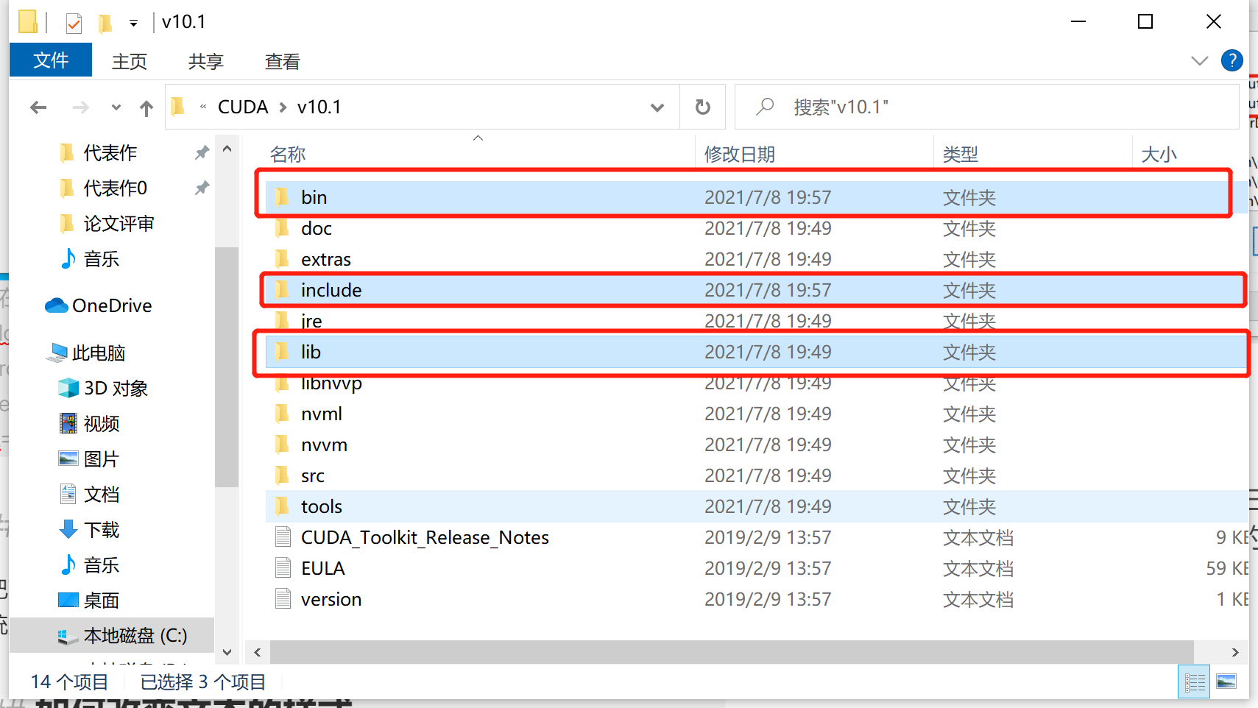Click the EULA size 59 KB cell
The height and width of the screenshot is (708, 1258).
pyautogui.click(x=1227, y=568)
